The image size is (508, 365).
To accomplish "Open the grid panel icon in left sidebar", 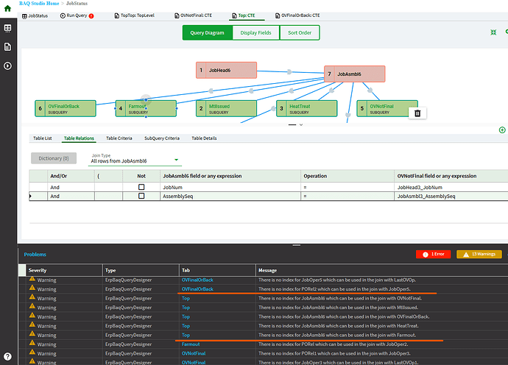I will coord(8,28).
